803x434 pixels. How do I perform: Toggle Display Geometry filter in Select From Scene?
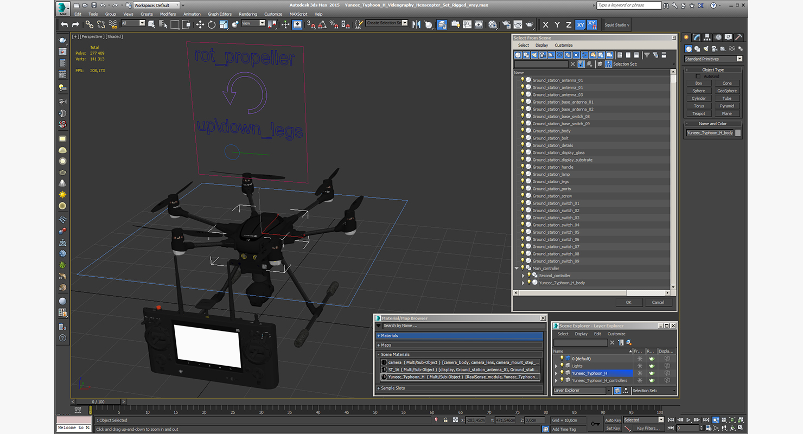(x=518, y=55)
